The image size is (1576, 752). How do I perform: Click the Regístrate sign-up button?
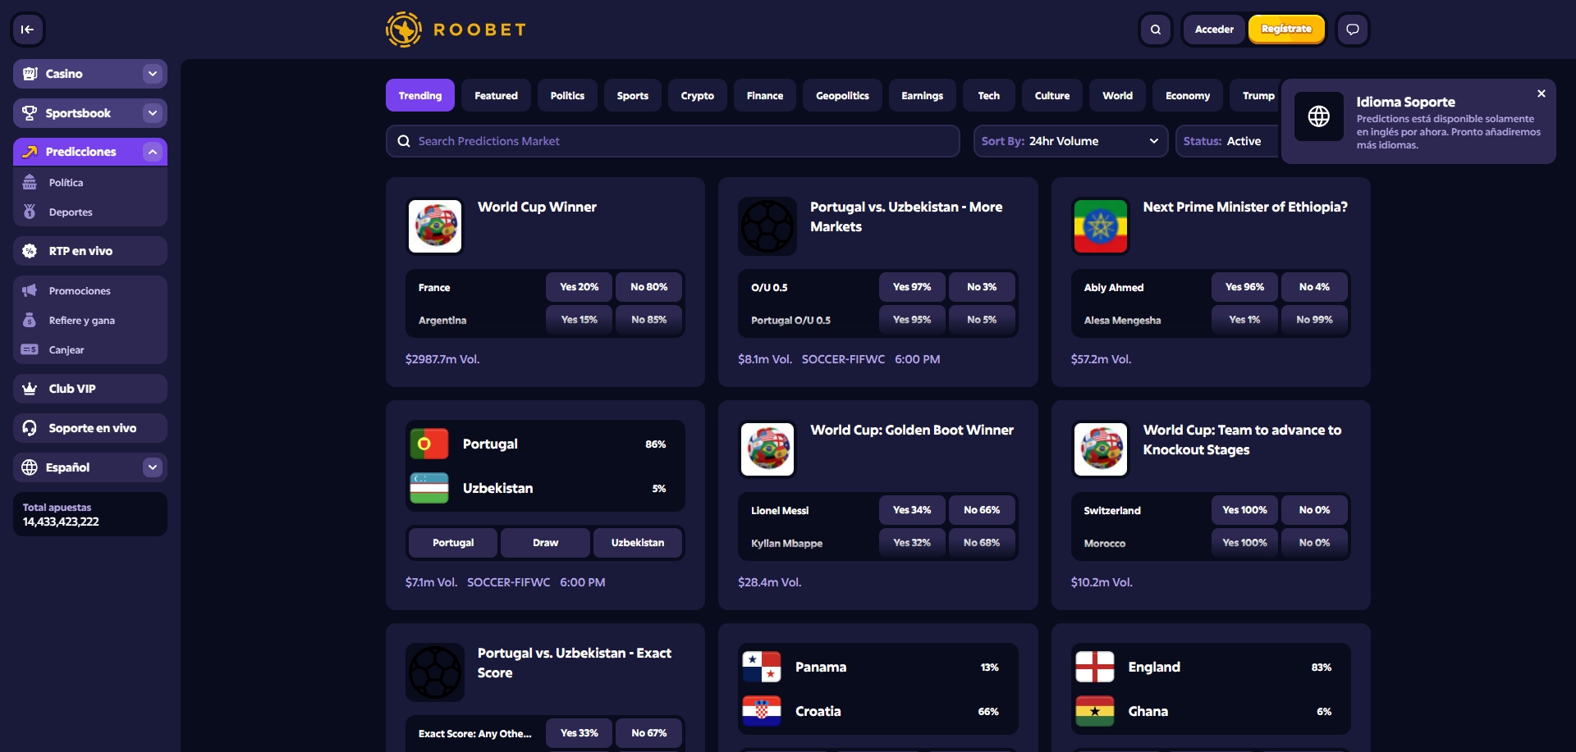(1286, 30)
